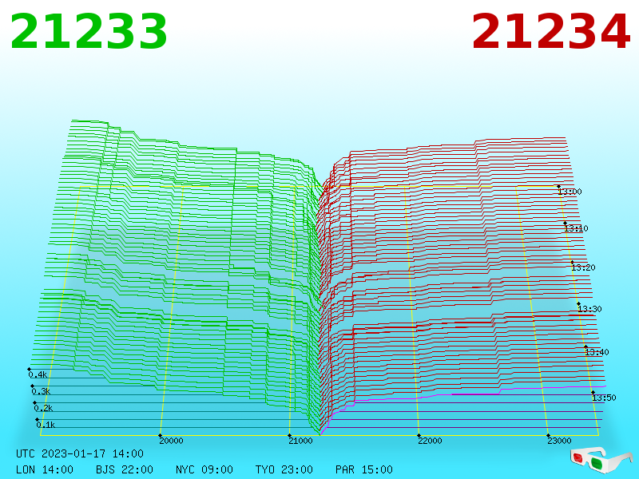The image size is (639, 479).
Task: Click the BJS 22:00 clock text
Action: pos(125,469)
